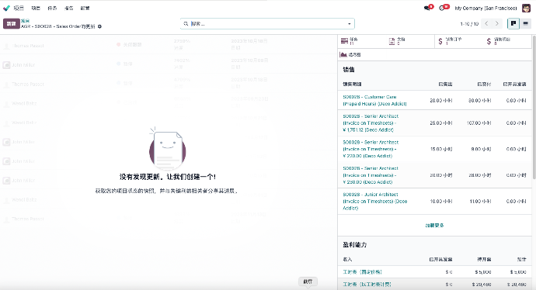The image size is (536, 290).
Task: Click 加载更多 load more link
Action: [434, 226]
